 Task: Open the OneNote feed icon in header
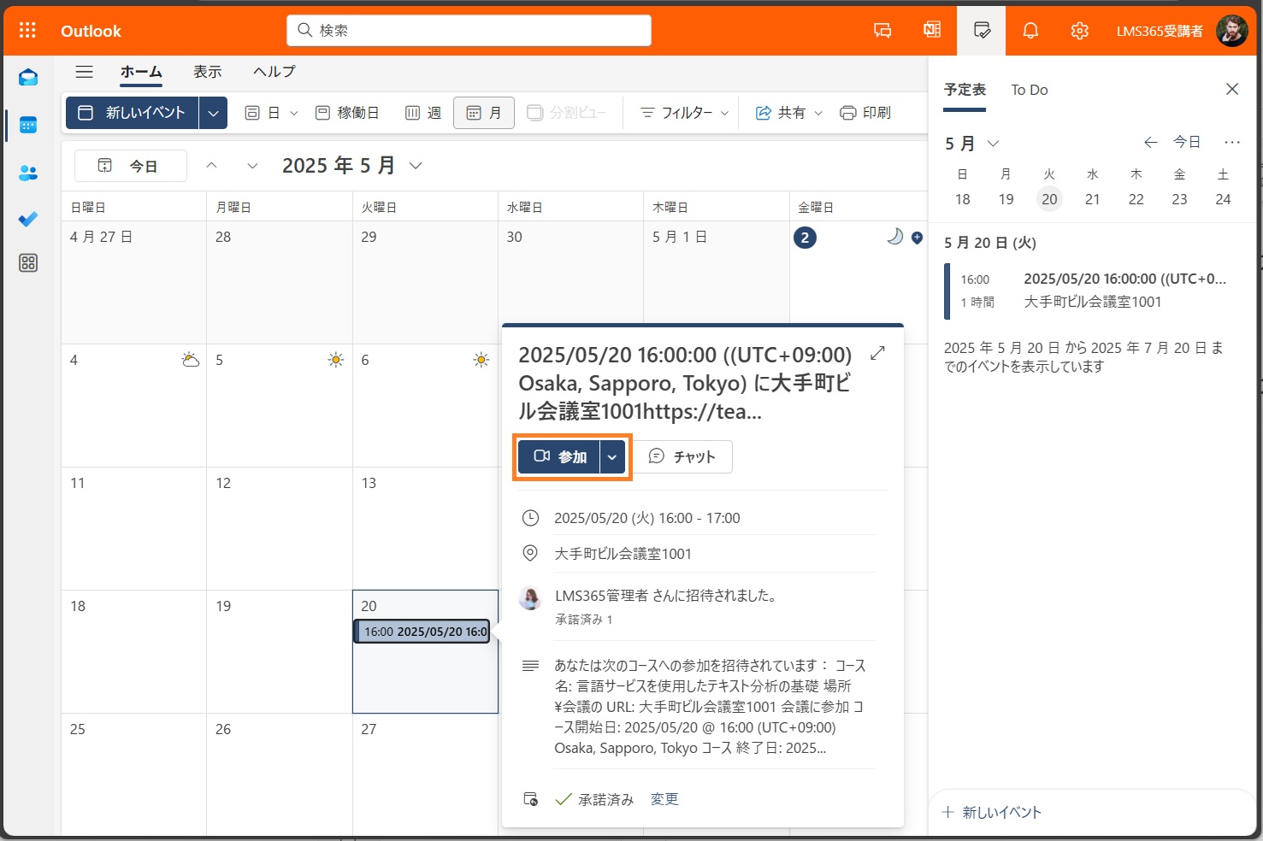(932, 31)
